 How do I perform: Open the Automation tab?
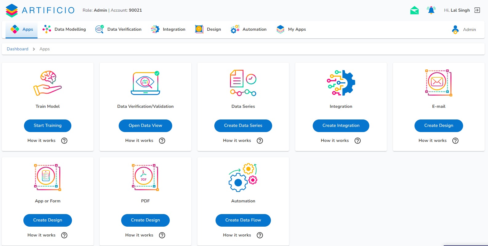point(249,29)
